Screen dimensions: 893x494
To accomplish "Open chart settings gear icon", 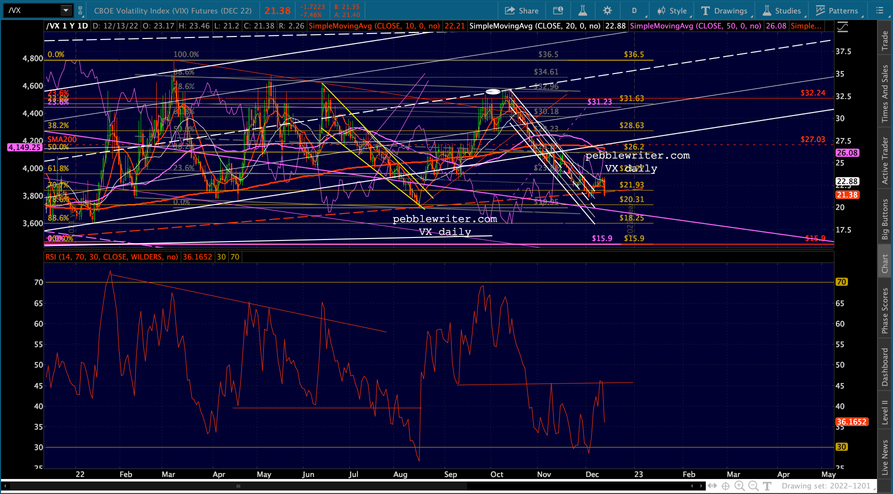I will point(607,10).
